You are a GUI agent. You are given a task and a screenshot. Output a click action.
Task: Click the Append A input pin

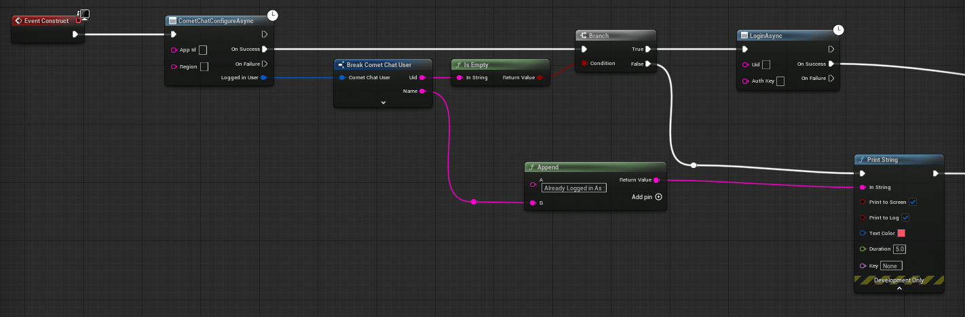click(533, 184)
